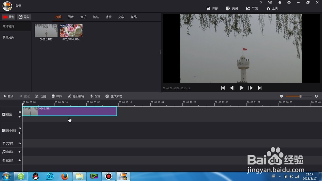Viewport: 322px width, 181px height.
Task: Open the 音乐 tab
Action: tap(83, 17)
